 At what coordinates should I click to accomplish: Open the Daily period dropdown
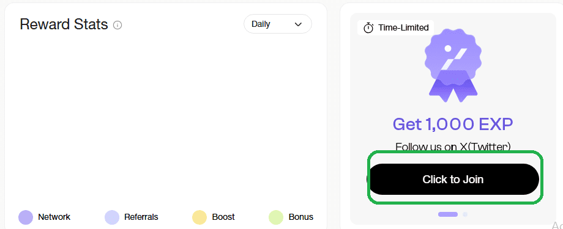278,24
